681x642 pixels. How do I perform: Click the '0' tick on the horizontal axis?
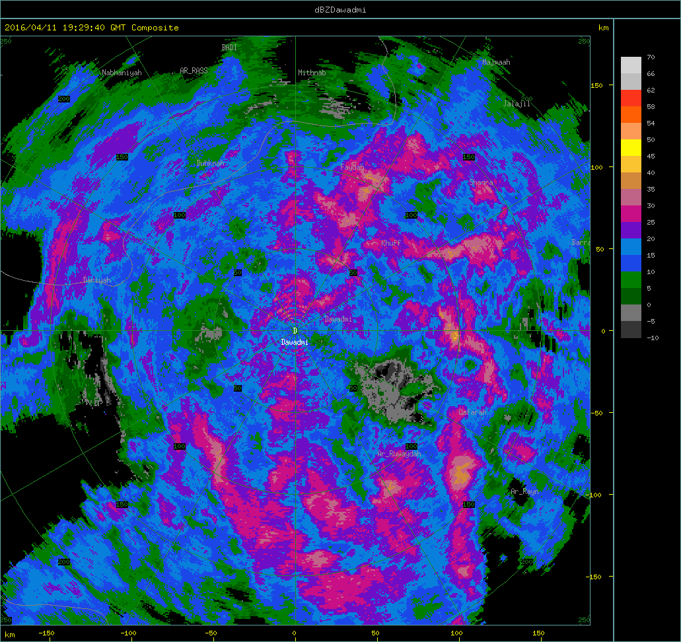tap(294, 633)
